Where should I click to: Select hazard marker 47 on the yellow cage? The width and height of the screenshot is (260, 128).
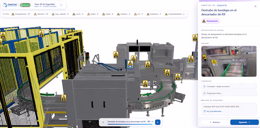pos(41,34)
